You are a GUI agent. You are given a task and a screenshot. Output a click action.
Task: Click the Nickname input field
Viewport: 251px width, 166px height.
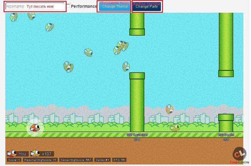tap(35, 7)
